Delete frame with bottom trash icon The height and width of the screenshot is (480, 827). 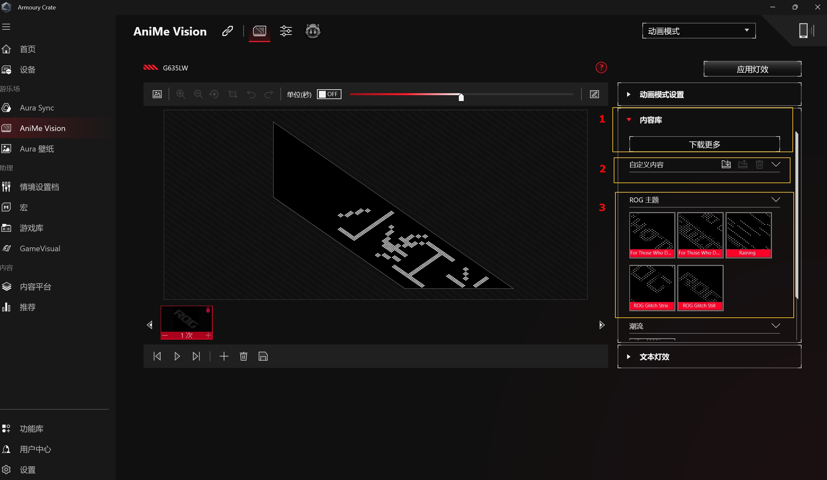coord(244,356)
